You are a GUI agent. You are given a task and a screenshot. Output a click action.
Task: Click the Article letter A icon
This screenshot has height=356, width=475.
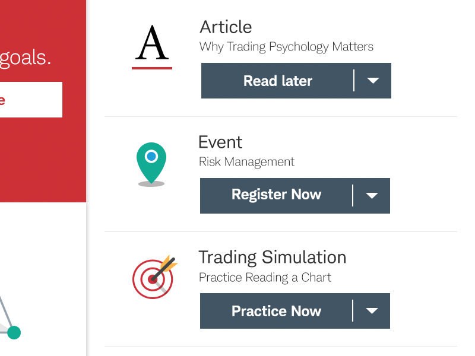(152, 46)
